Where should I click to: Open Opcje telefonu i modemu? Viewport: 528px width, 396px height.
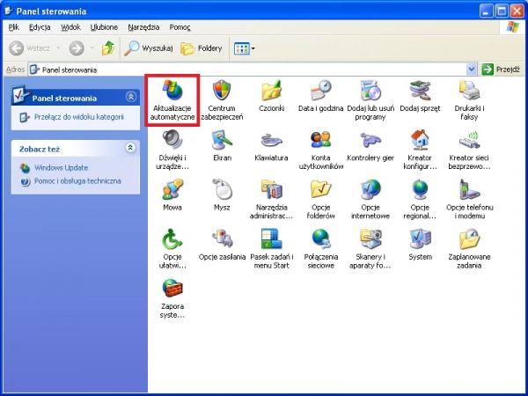(469, 199)
